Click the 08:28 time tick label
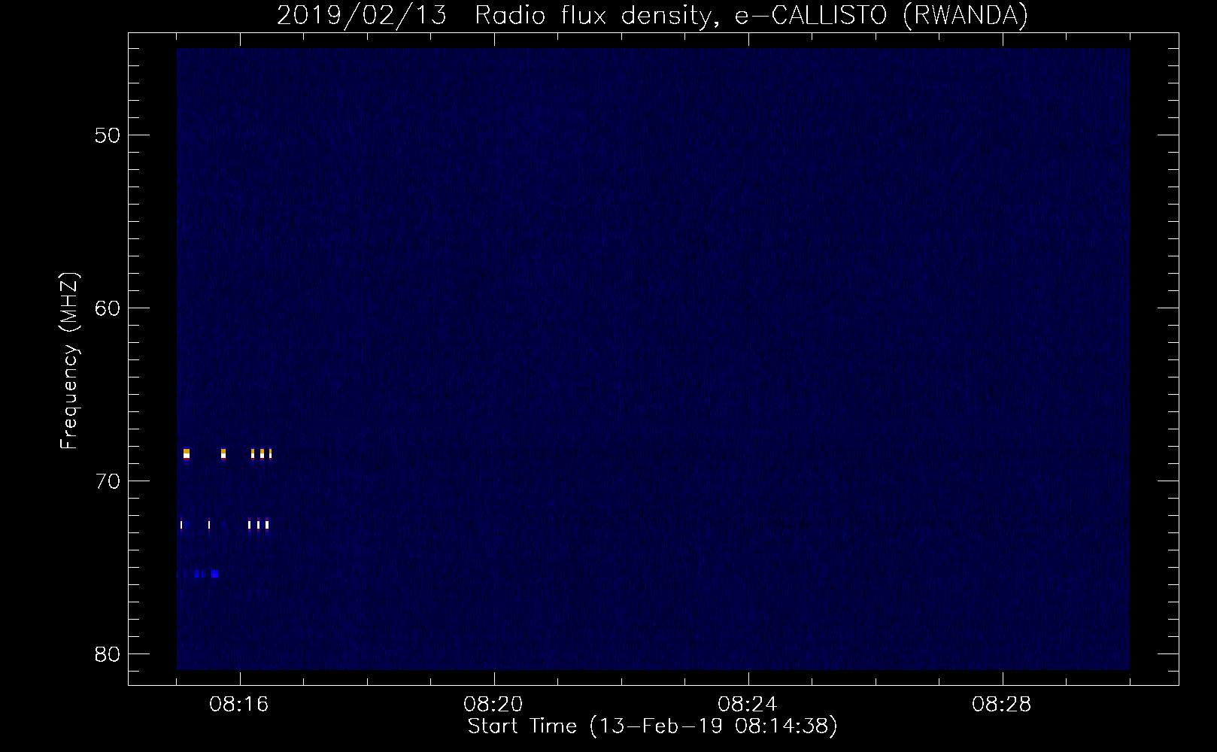This screenshot has width=1217, height=752. (x=1002, y=705)
